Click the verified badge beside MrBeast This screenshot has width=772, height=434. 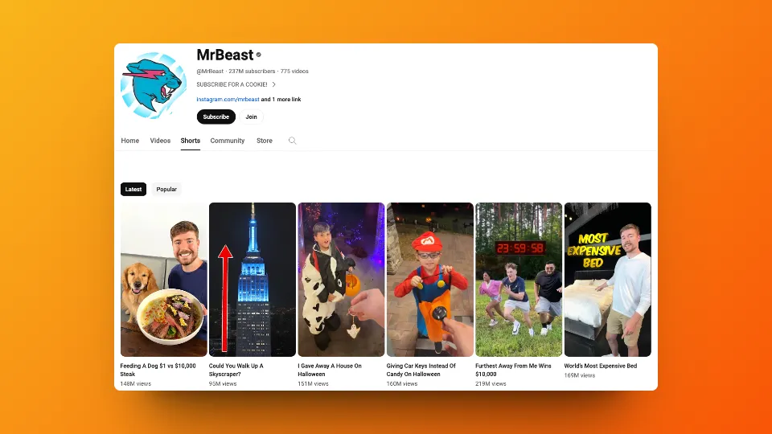(258, 55)
